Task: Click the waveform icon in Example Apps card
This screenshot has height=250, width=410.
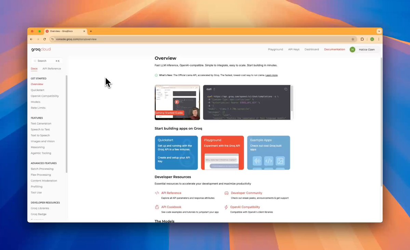Action: pos(257,161)
